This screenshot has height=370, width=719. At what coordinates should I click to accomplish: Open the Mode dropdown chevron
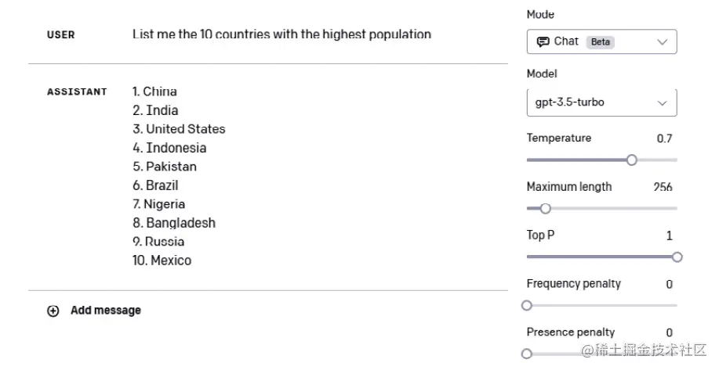point(662,41)
